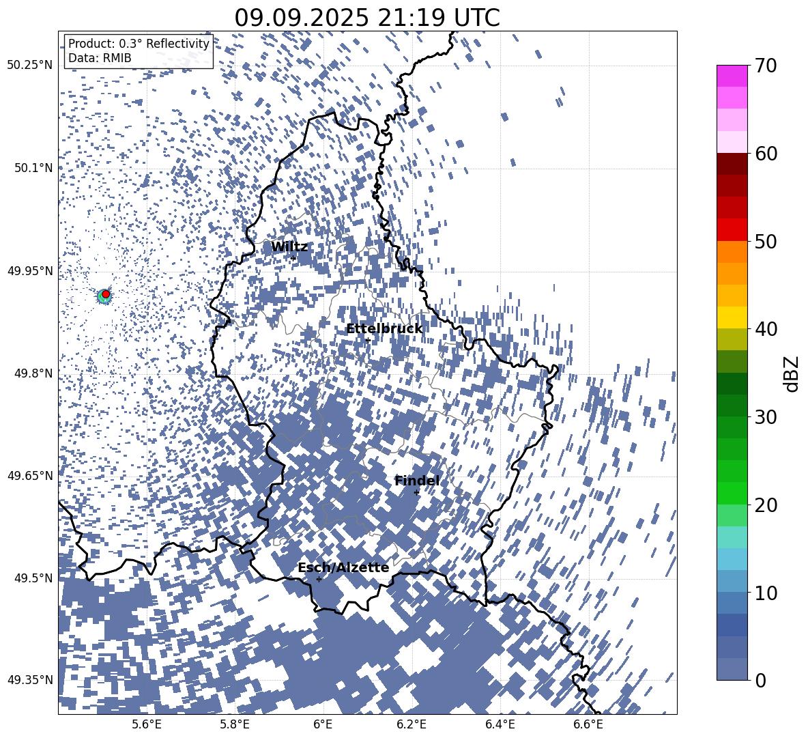Pick the dark green colorbar swatch near 30
The height and width of the screenshot is (738, 808).
click(732, 406)
